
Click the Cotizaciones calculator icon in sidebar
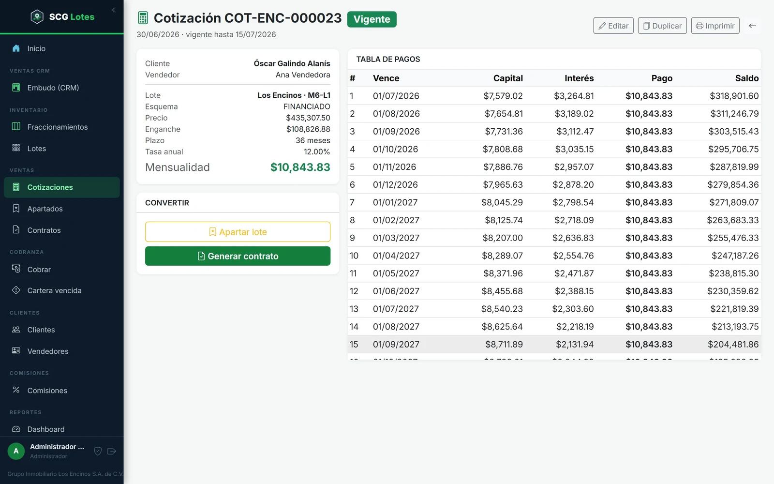(16, 187)
